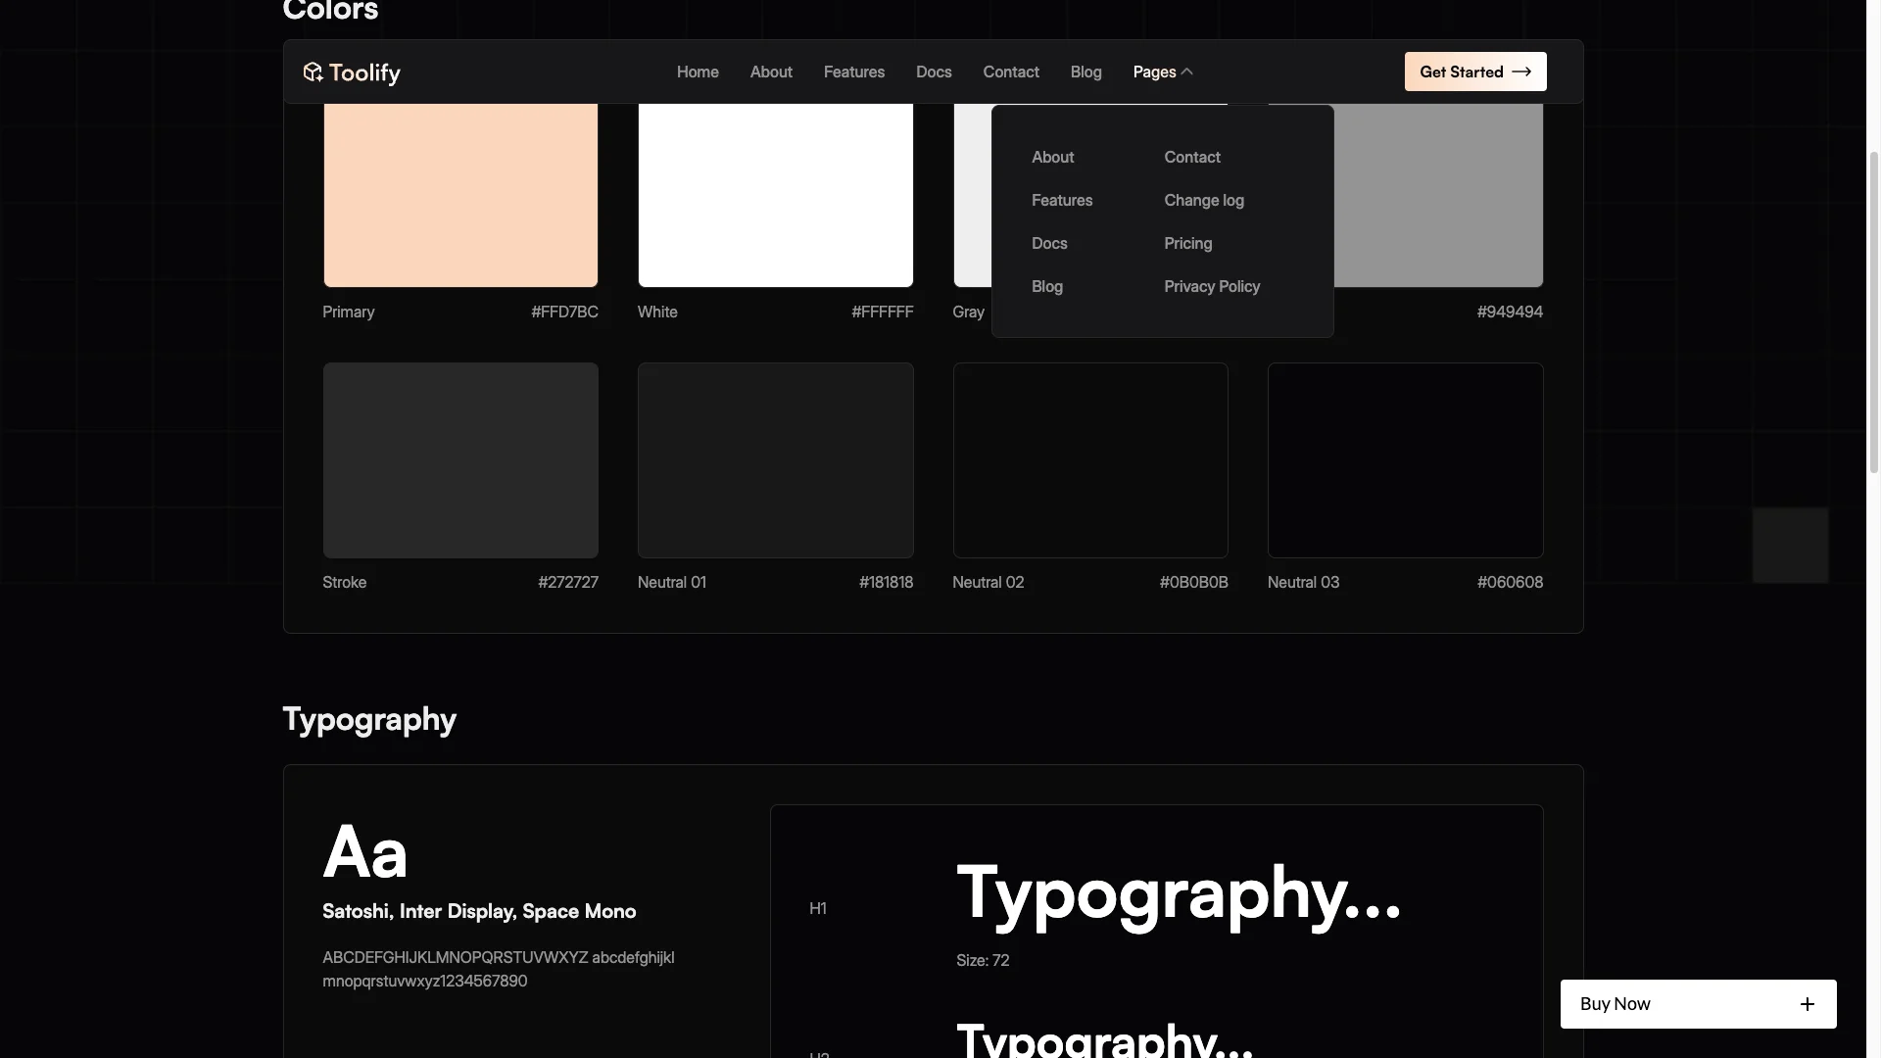Open the Home nav item
1881x1058 pixels.
(x=698, y=72)
